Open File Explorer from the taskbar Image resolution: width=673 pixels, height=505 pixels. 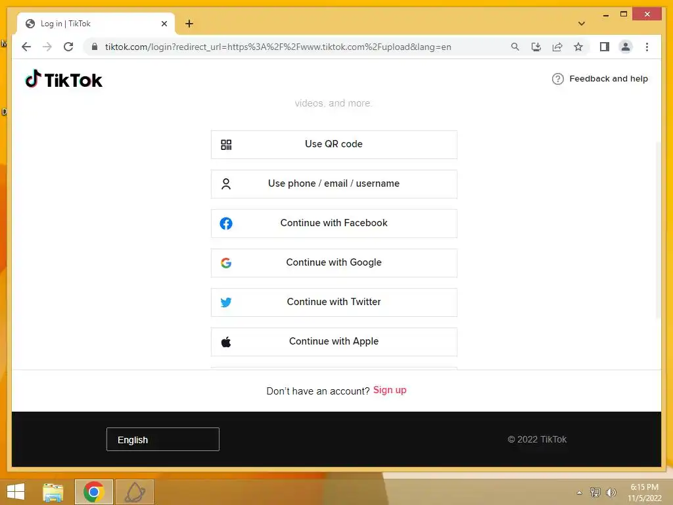tap(53, 492)
